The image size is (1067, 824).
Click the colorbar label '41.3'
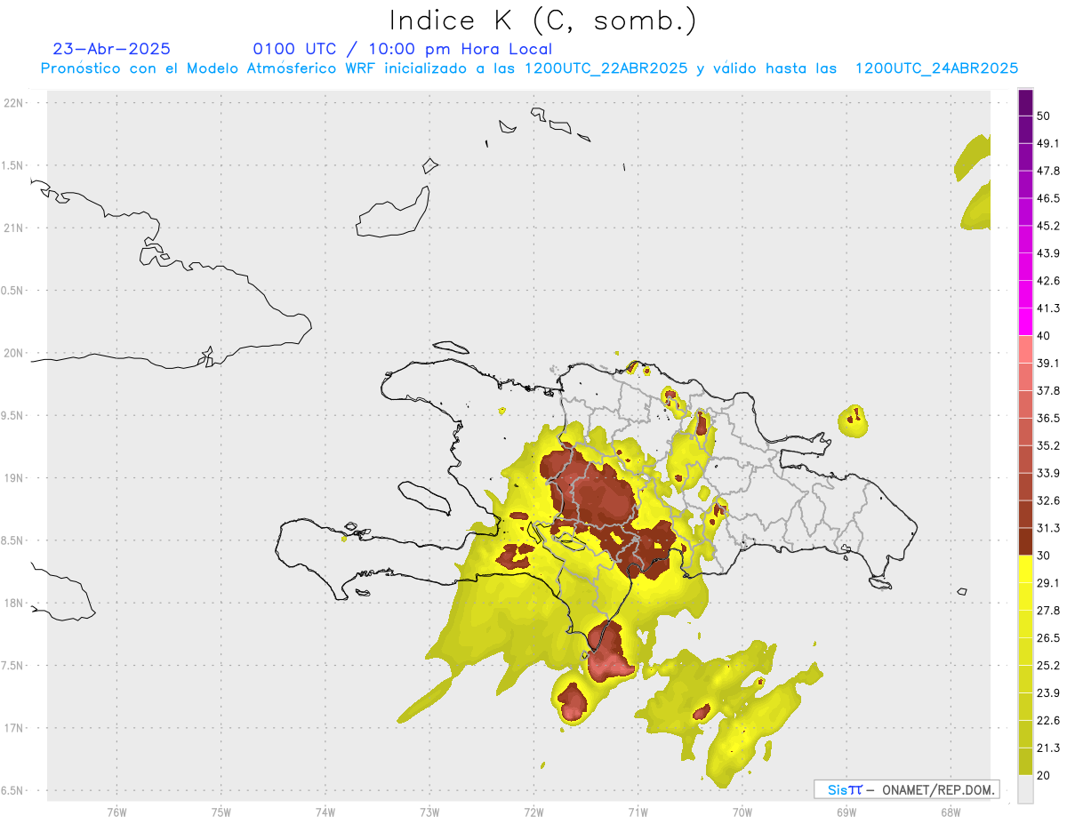(1048, 308)
